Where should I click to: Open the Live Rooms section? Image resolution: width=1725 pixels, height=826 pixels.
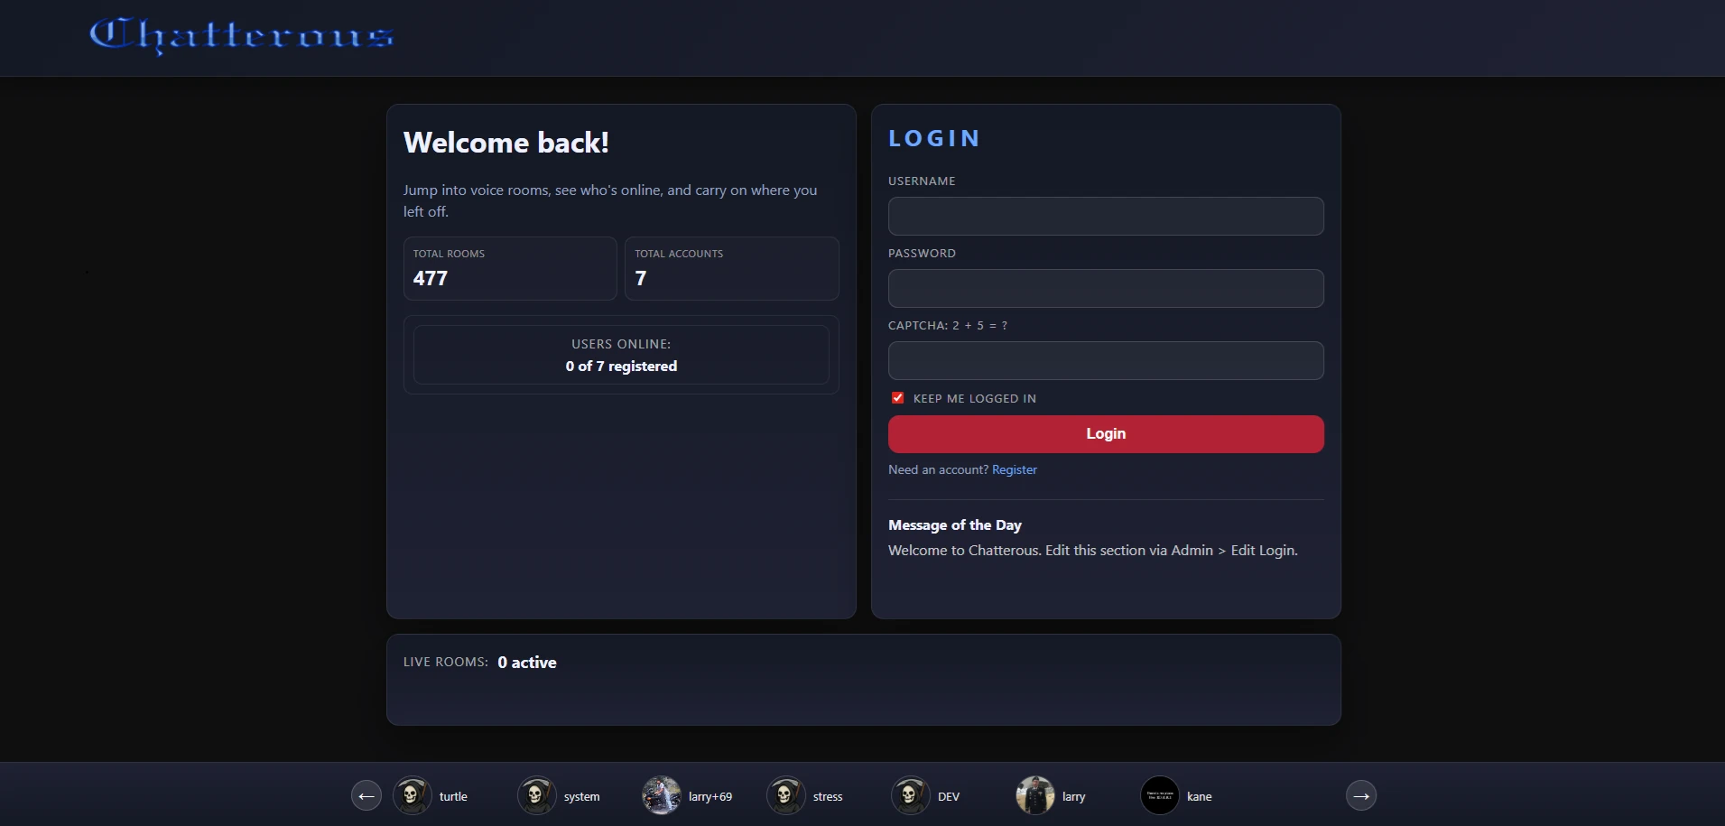(863, 679)
